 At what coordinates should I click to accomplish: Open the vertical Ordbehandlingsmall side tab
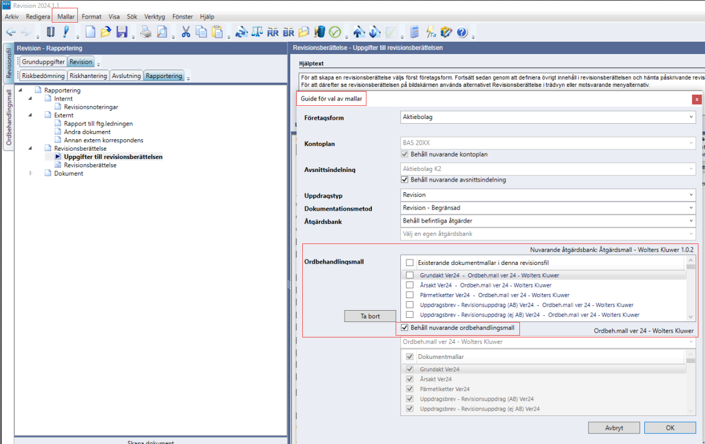point(8,118)
